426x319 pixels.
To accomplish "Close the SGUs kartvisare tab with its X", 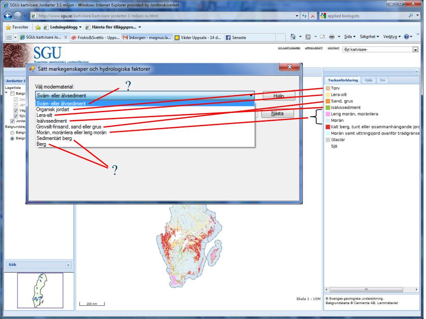I will click(65, 37).
